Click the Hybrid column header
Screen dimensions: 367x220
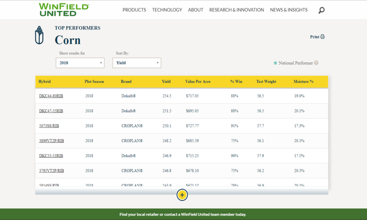(45, 82)
